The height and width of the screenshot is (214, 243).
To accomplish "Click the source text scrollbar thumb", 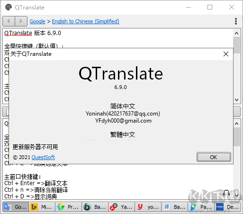I will click(x=236, y=45).
